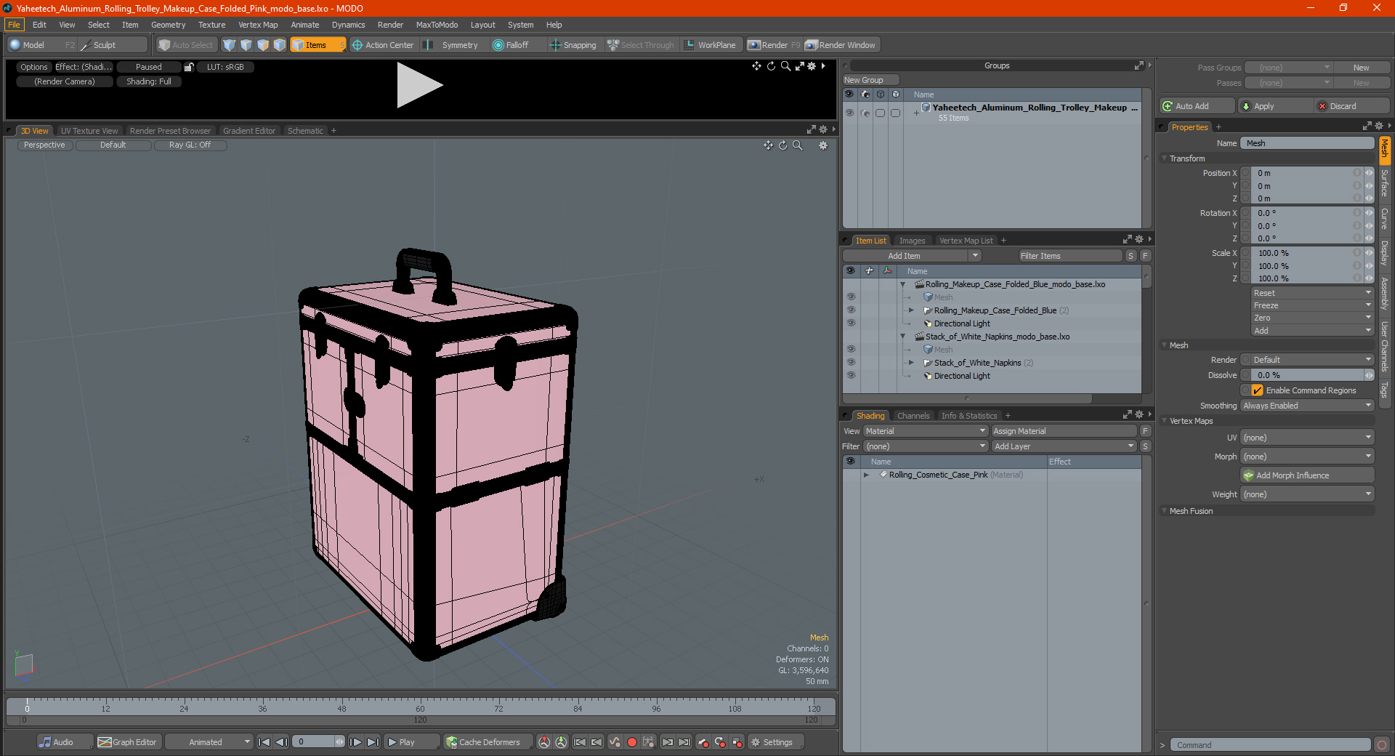Image resolution: width=1395 pixels, height=756 pixels.
Task: Collapse Stack_of_White_Napkins_modo_base.lxo scene
Action: click(x=903, y=337)
